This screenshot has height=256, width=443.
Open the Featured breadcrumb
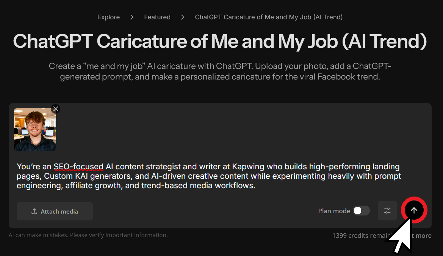[x=157, y=17]
